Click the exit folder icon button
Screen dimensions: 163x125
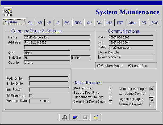click(x=96, y=118)
